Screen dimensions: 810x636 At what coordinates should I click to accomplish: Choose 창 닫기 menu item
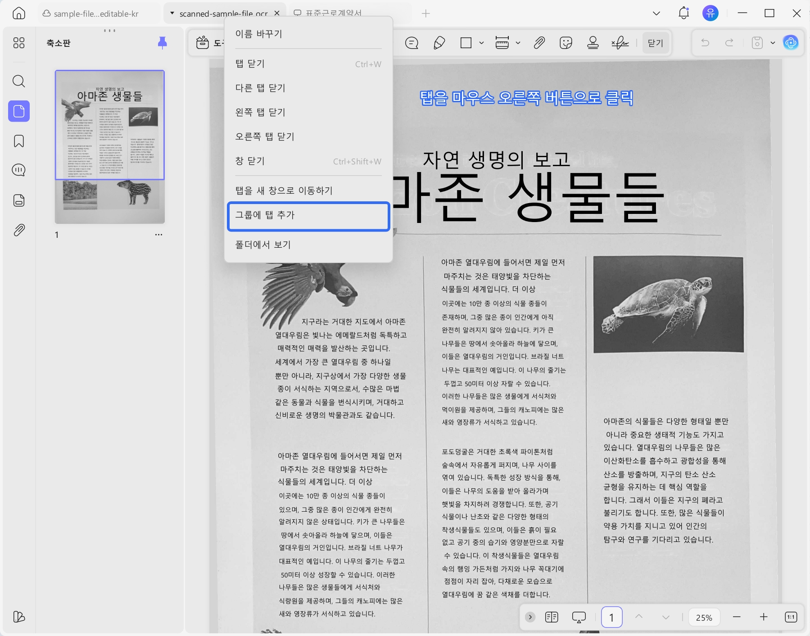tap(308, 161)
